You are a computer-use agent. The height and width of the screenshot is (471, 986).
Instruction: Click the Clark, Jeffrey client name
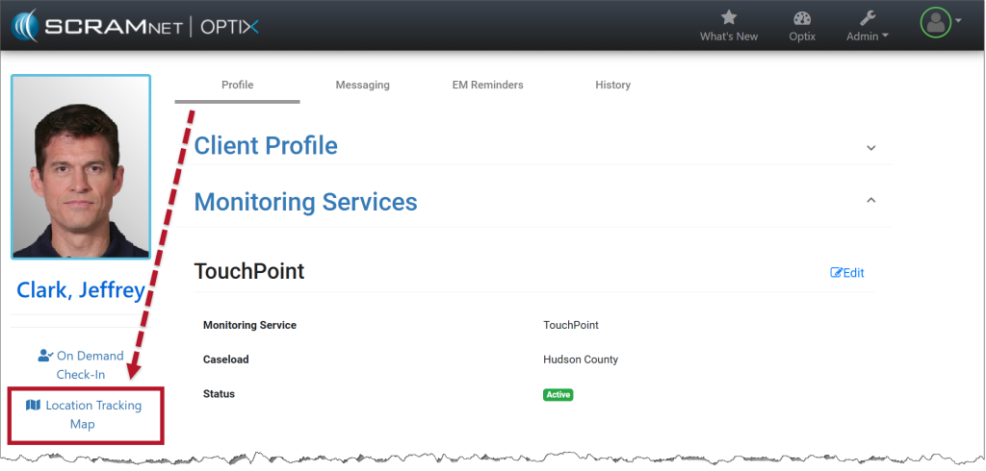coord(81,289)
